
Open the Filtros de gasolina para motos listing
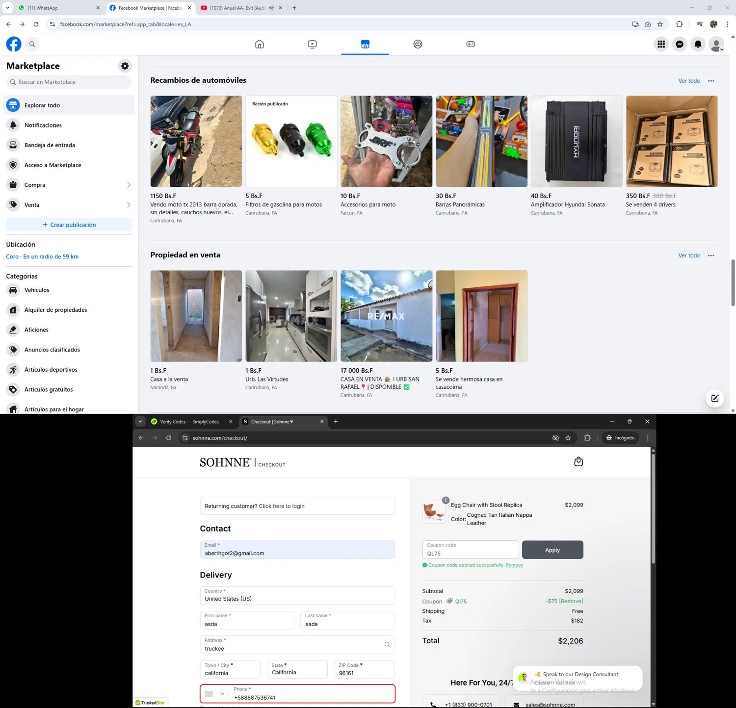291,141
